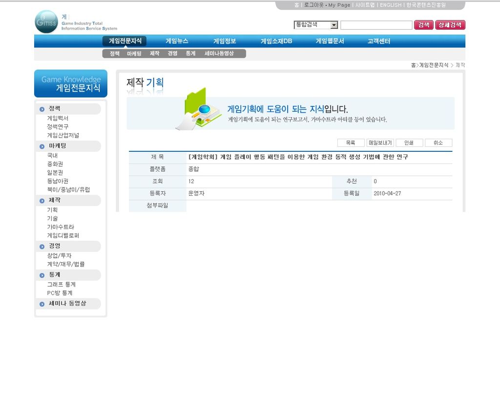The image size is (500, 414).
Task: Open the 게임뉴스 main menu
Action: [x=177, y=41]
